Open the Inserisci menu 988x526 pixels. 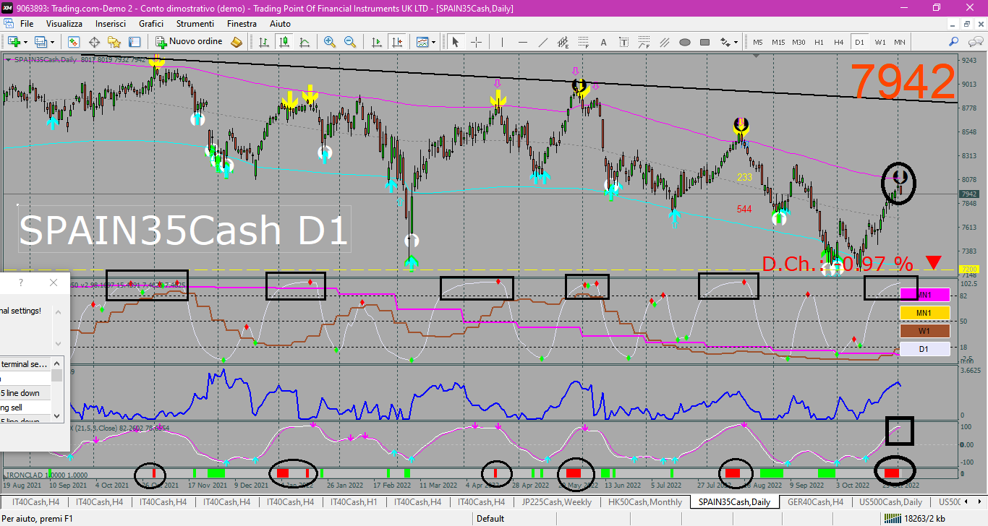tap(111, 24)
